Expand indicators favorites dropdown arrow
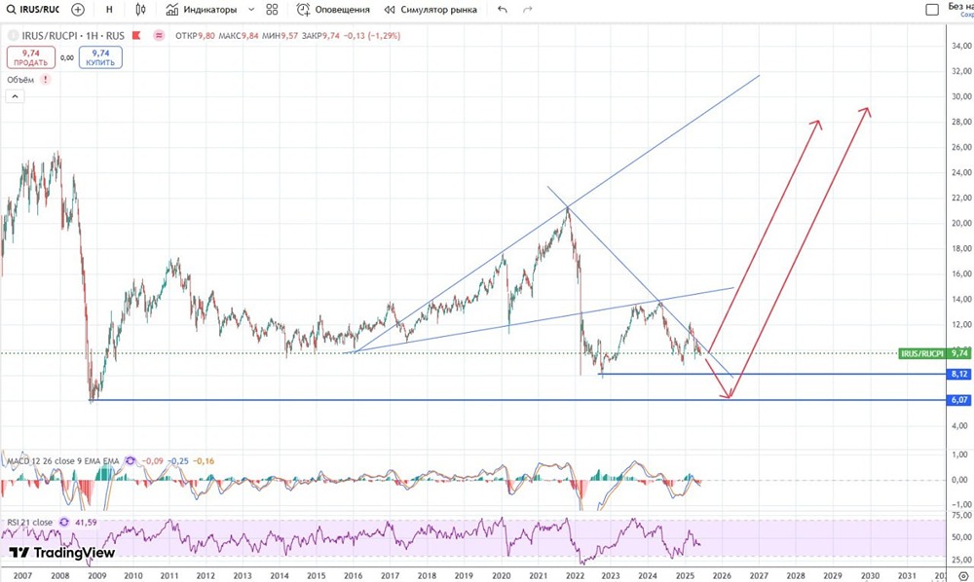Image resolution: width=974 pixels, height=582 pixels. coord(251,10)
